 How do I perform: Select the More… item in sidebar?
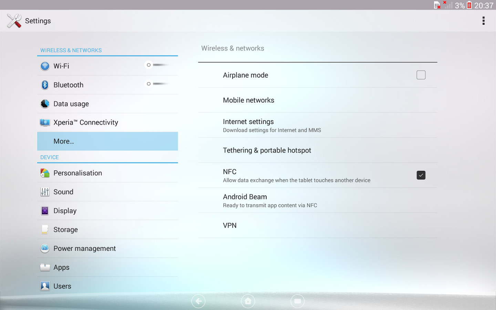pyautogui.click(x=107, y=141)
